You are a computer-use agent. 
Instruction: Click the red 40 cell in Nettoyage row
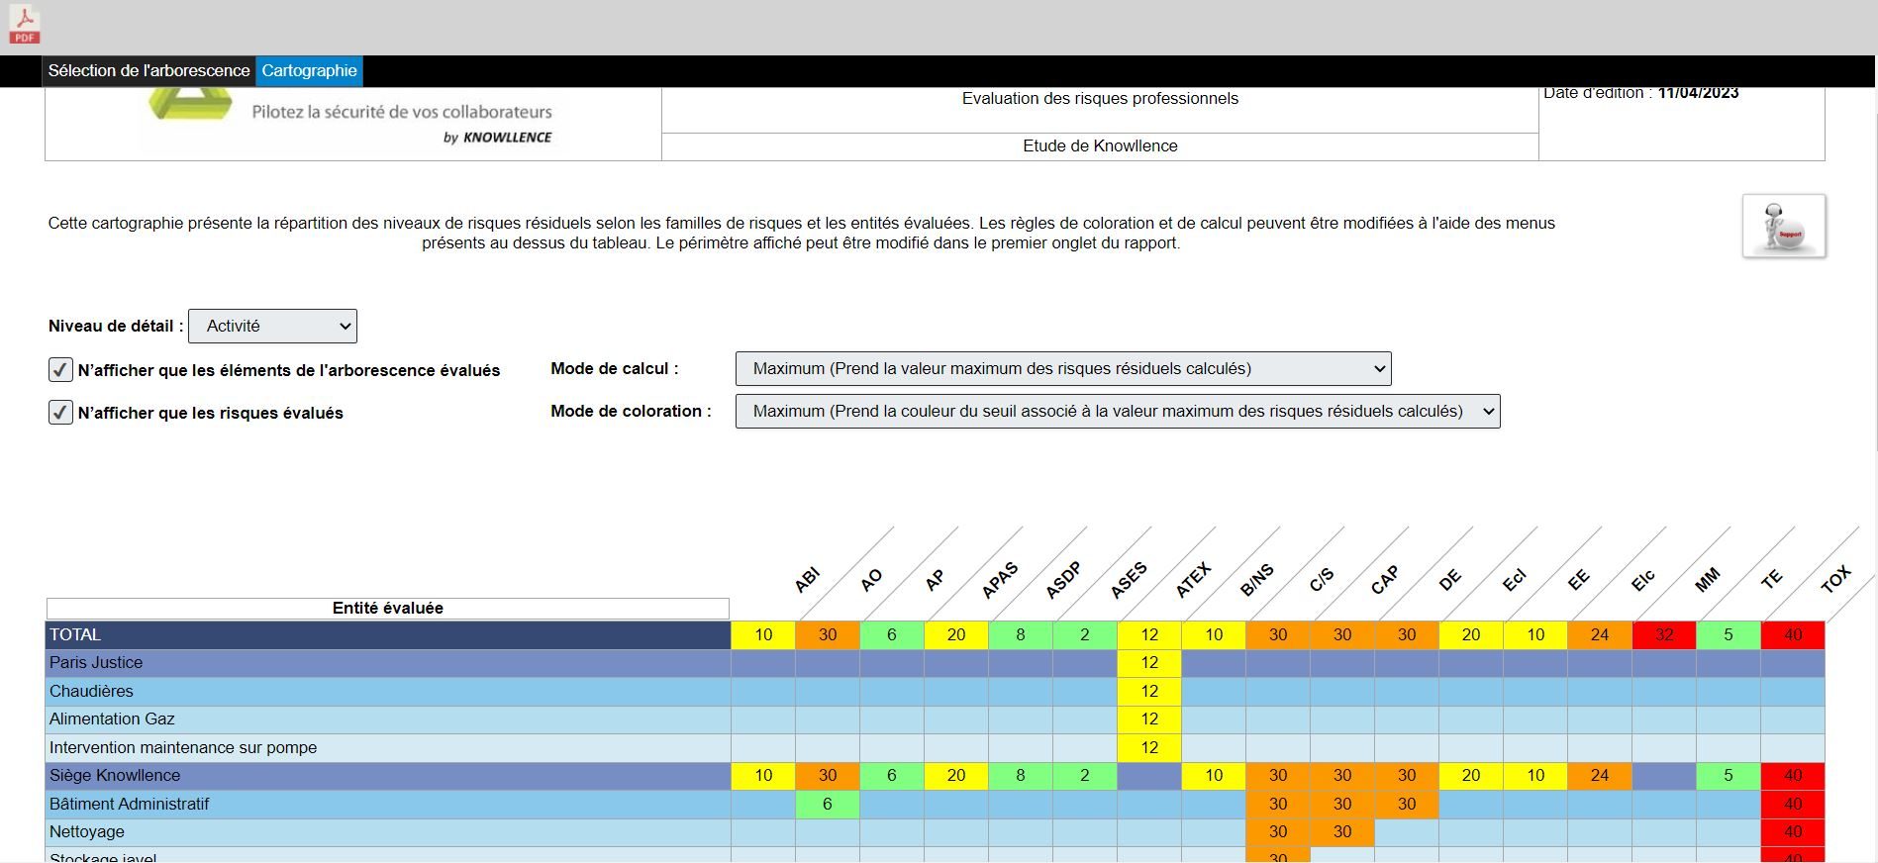tap(1793, 832)
